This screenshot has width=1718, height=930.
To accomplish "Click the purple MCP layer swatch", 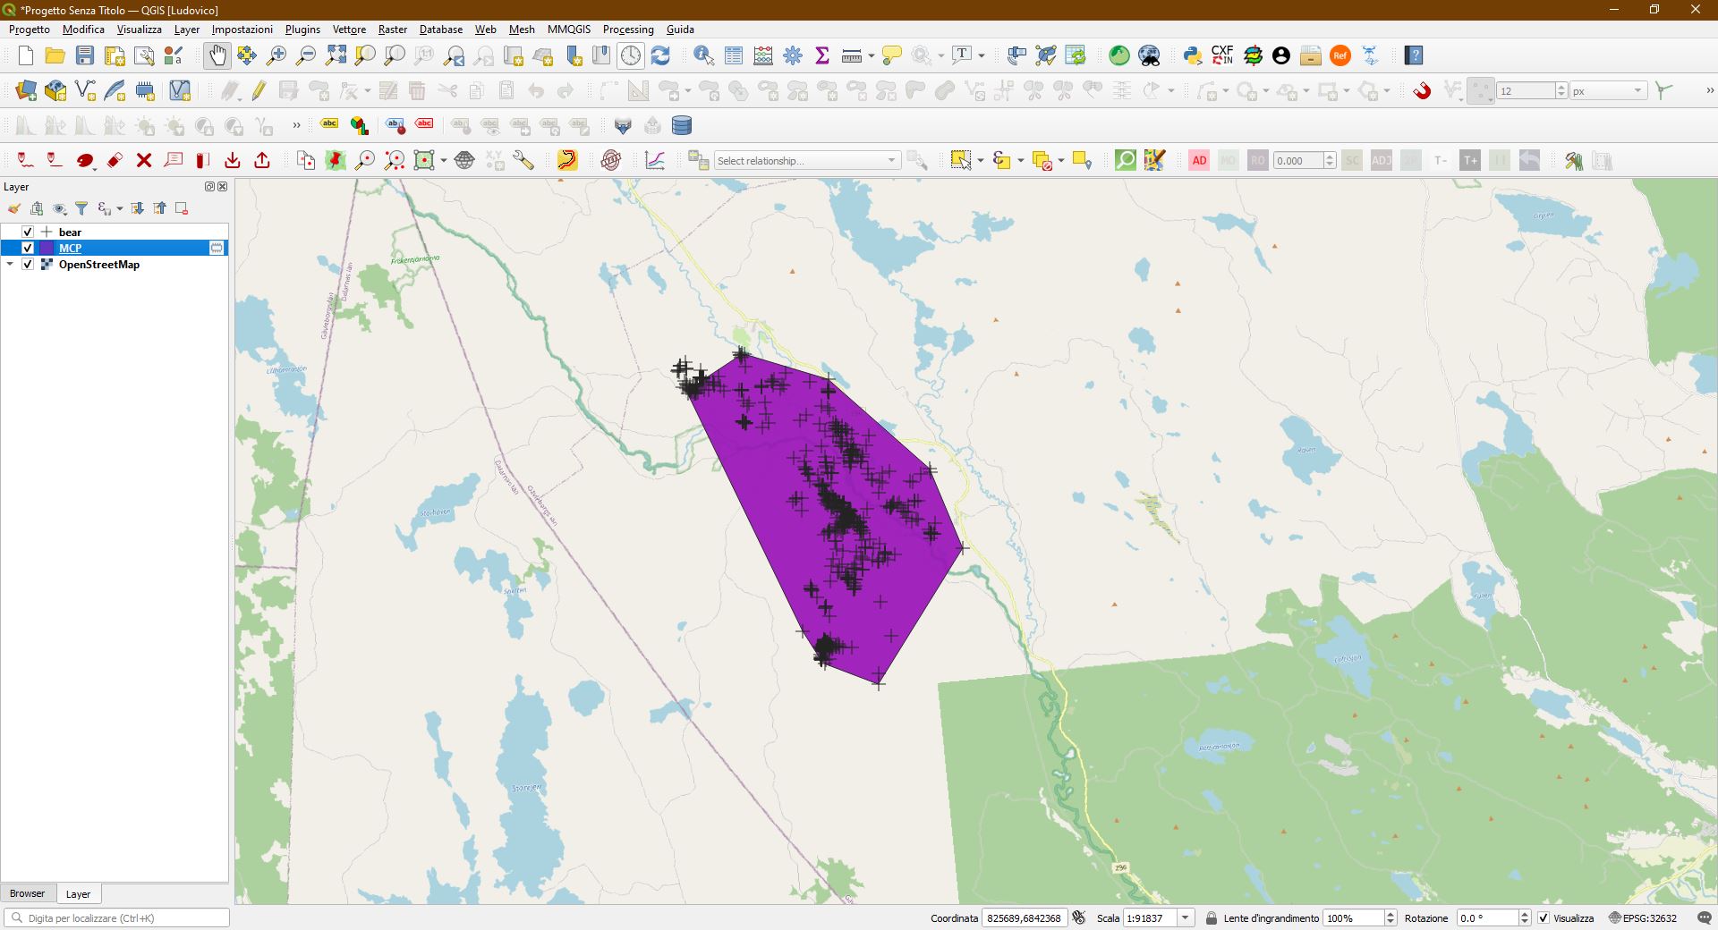I will [x=47, y=248].
